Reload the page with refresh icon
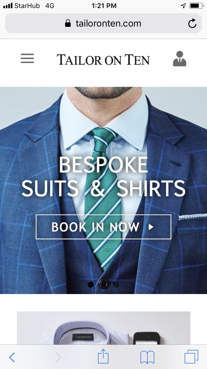 [192, 24]
